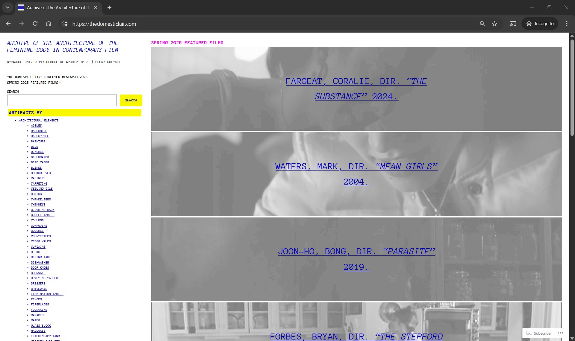Open the Ceiling Tile artifact link
Screen dimensions: 575x341
tap(42, 189)
